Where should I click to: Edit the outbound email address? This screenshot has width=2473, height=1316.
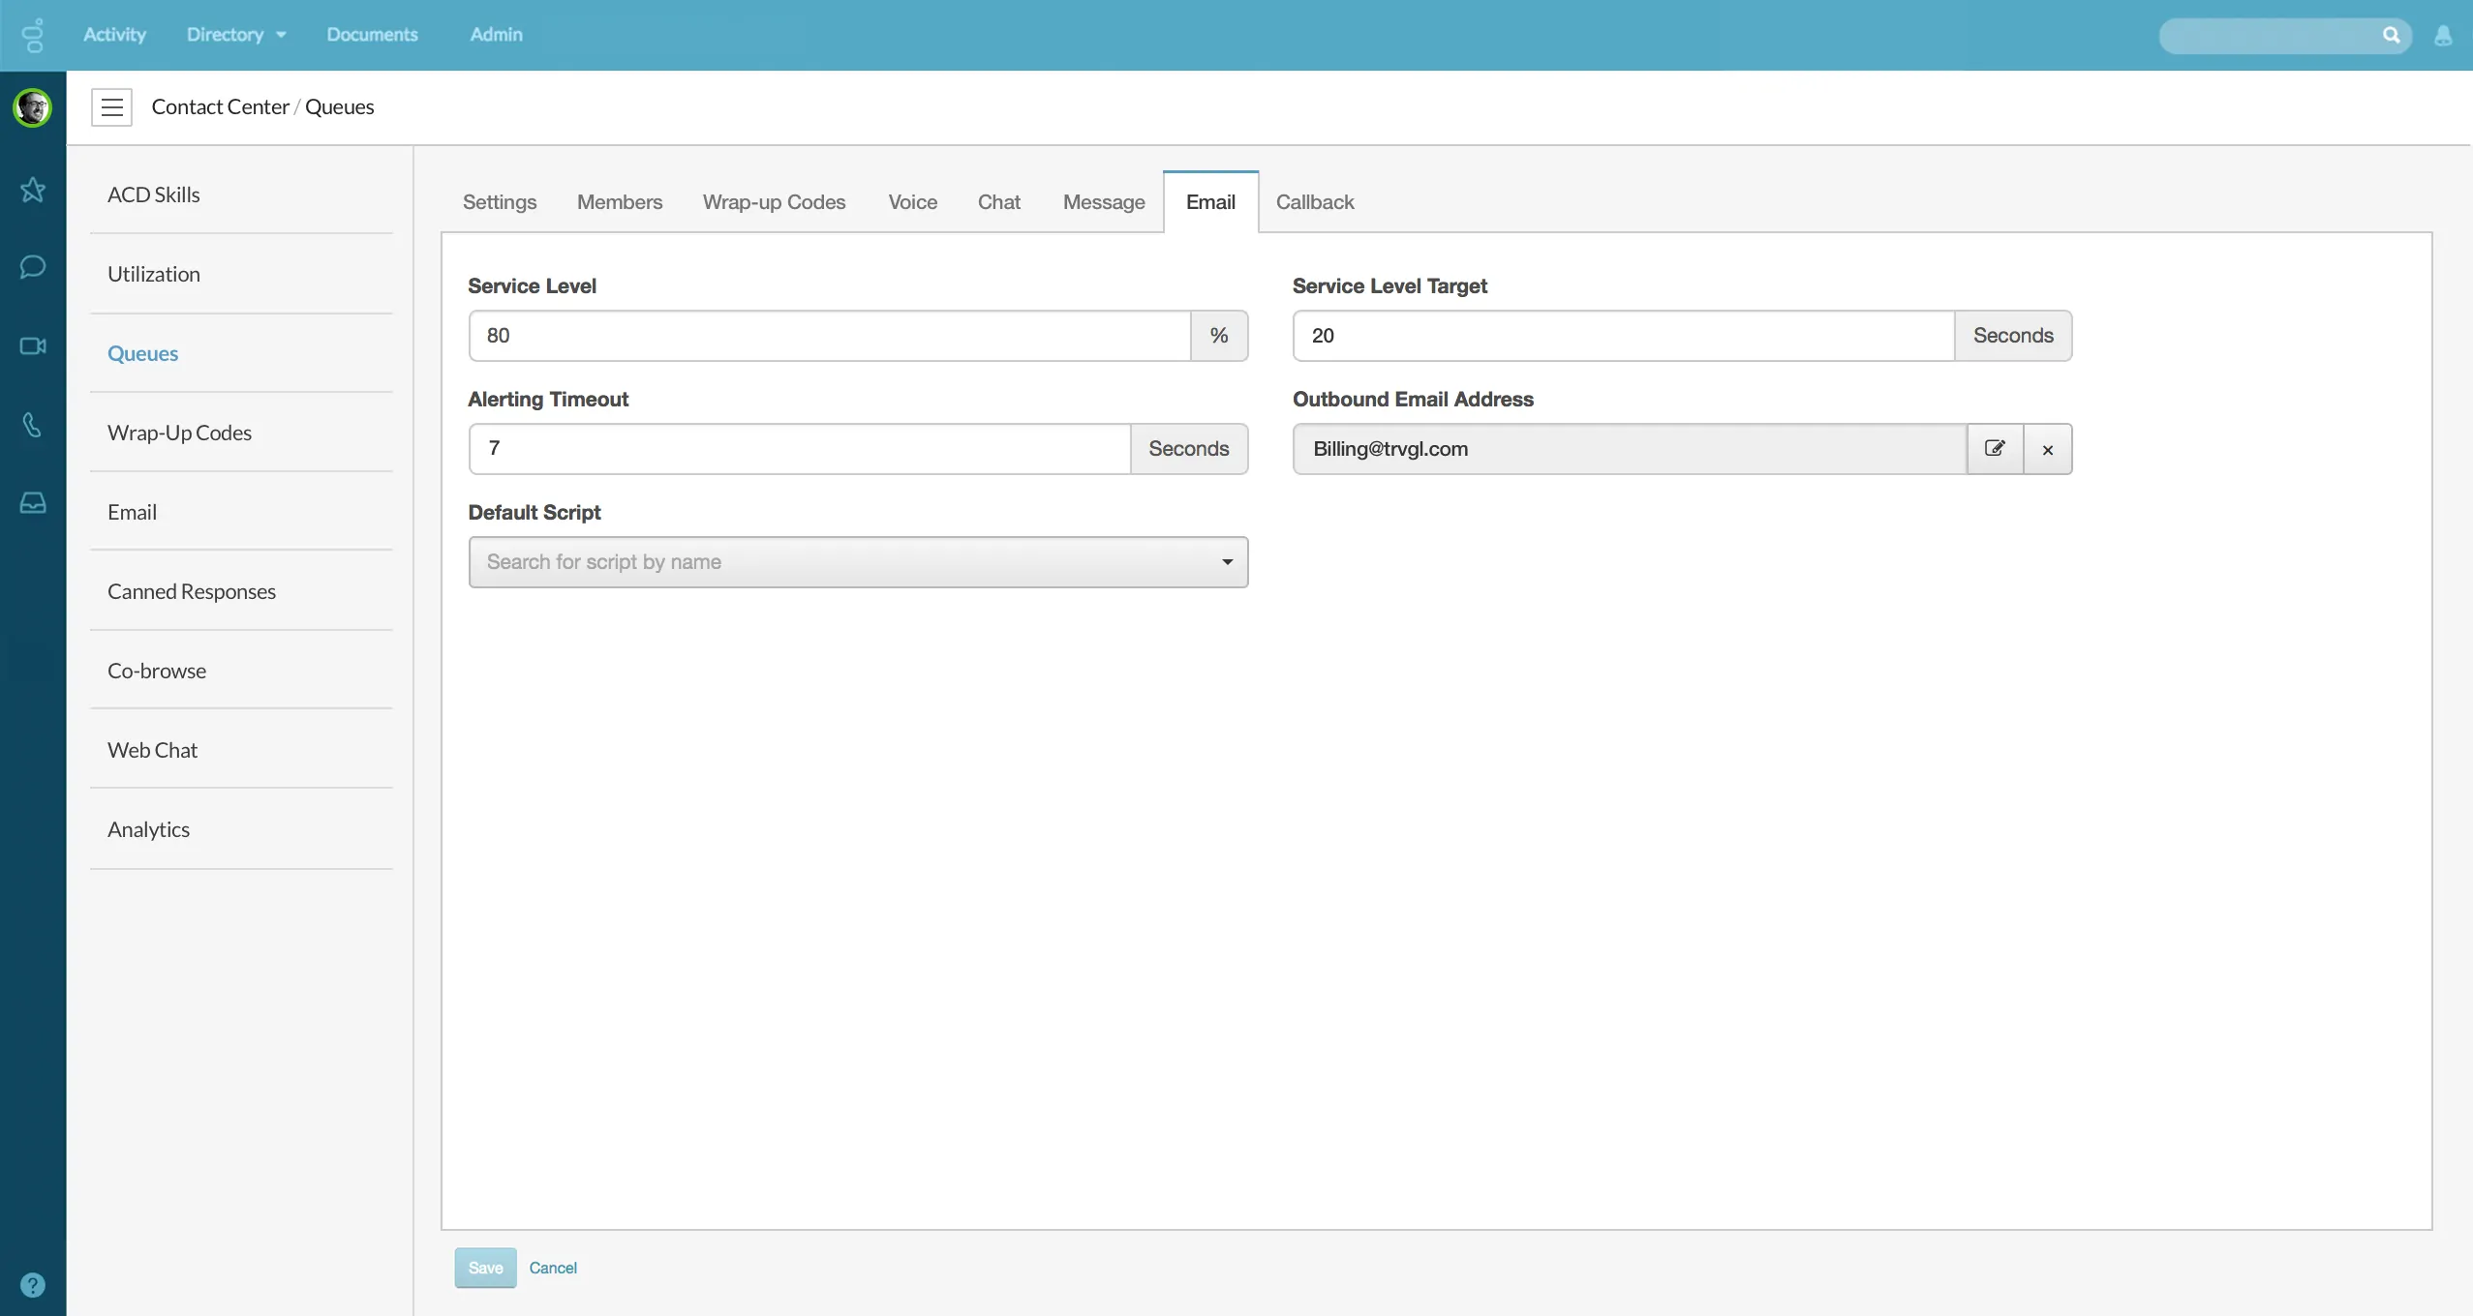1995,449
